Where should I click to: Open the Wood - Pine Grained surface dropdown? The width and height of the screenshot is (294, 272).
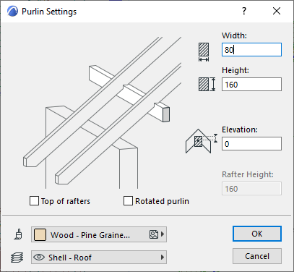99,234
